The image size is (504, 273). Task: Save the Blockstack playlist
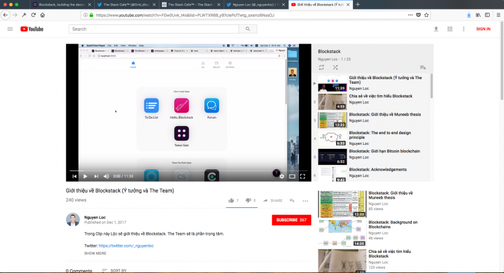click(423, 67)
